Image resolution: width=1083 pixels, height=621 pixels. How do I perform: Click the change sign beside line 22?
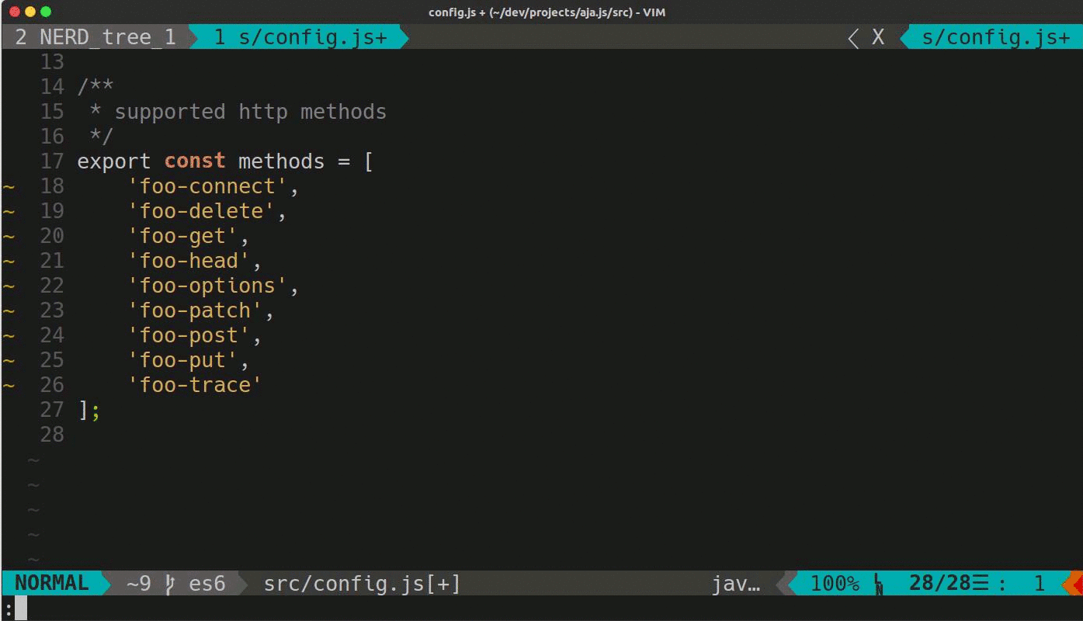click(9, 286)
